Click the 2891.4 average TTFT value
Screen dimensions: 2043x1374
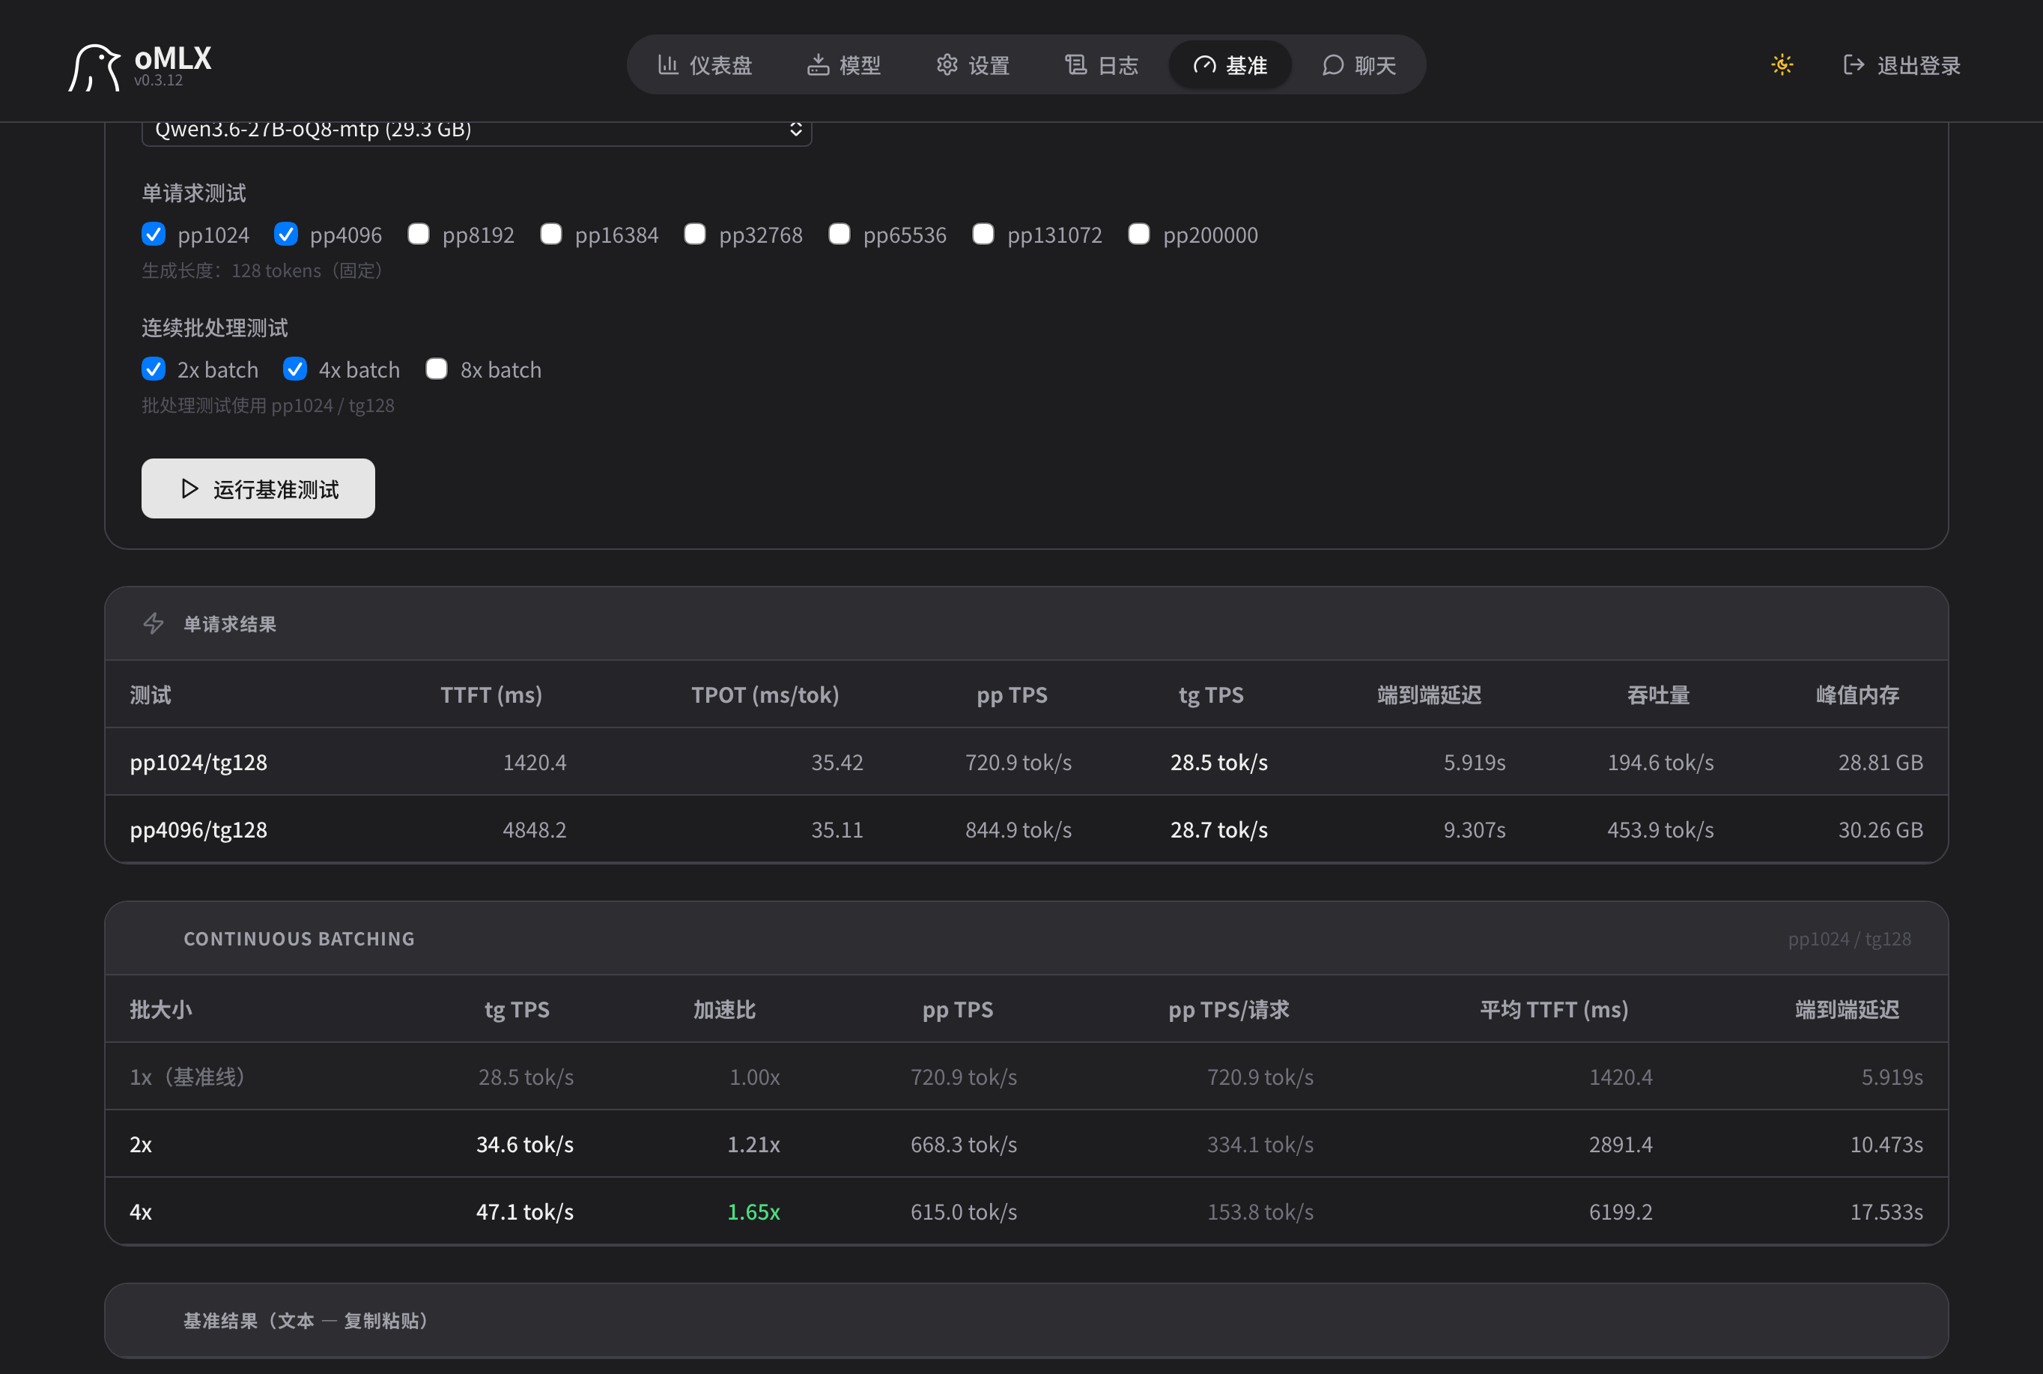1621,1145
